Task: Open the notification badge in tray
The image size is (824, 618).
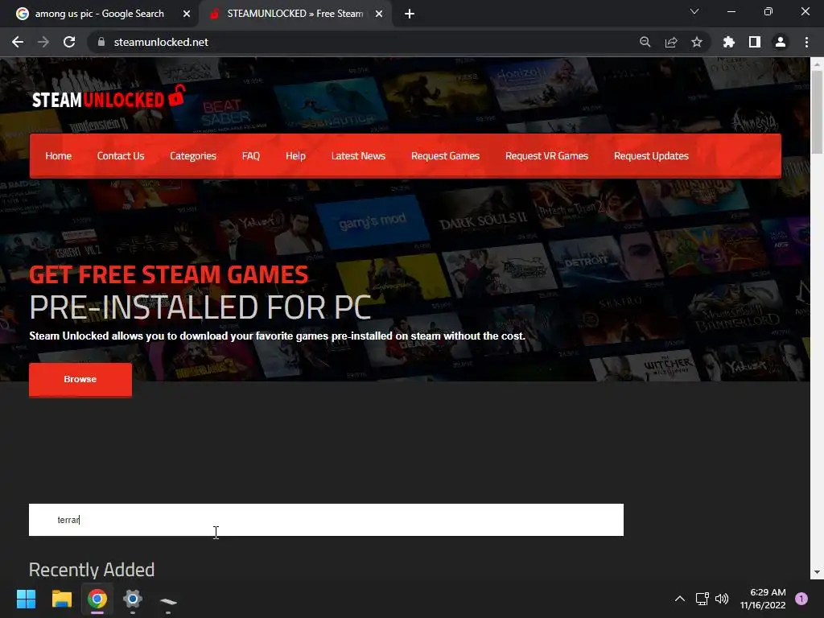Action: point(801,599)
